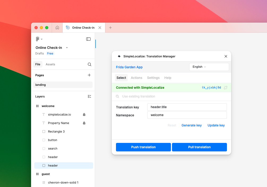Screen dimensions: 267x187
Task: Click the Reset link
Action: pos(172,125)
